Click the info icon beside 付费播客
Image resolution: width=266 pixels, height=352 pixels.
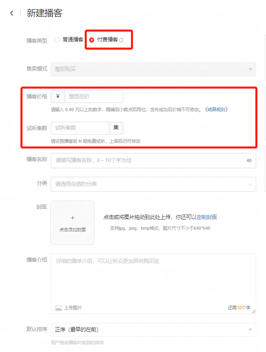click(x=121, y=40)
